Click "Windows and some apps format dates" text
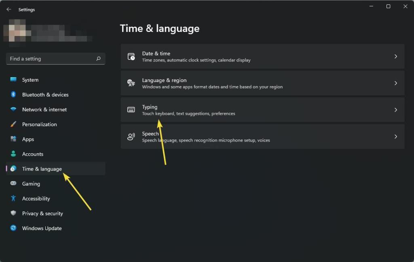Image resolution: width=414 pixels, height=262 pixels. 212,87
